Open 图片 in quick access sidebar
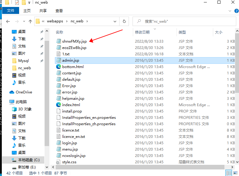The image size is (239, 176). click(22, 53)
